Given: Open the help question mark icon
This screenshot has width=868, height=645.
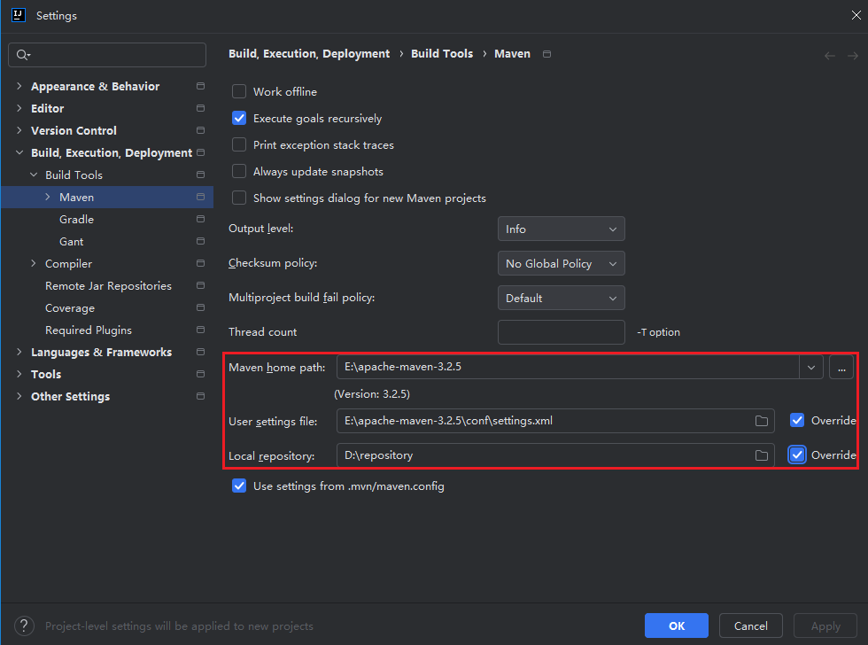Looking at the screenshot, I should click(24, 626).
